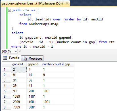Click gapend cell with value 36
The width and height of the screenshot is (117, 111).
pyautogui.click(x=34, y=80)
